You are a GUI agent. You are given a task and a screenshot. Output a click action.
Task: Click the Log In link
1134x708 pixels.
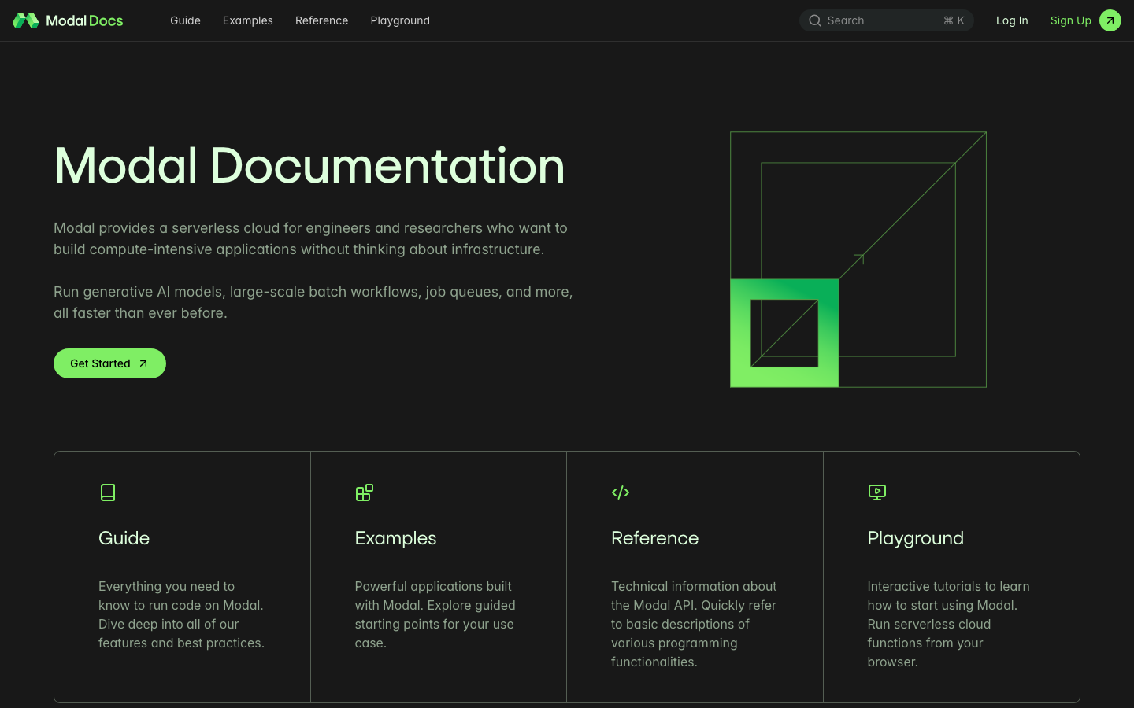tap(1012, 20)
